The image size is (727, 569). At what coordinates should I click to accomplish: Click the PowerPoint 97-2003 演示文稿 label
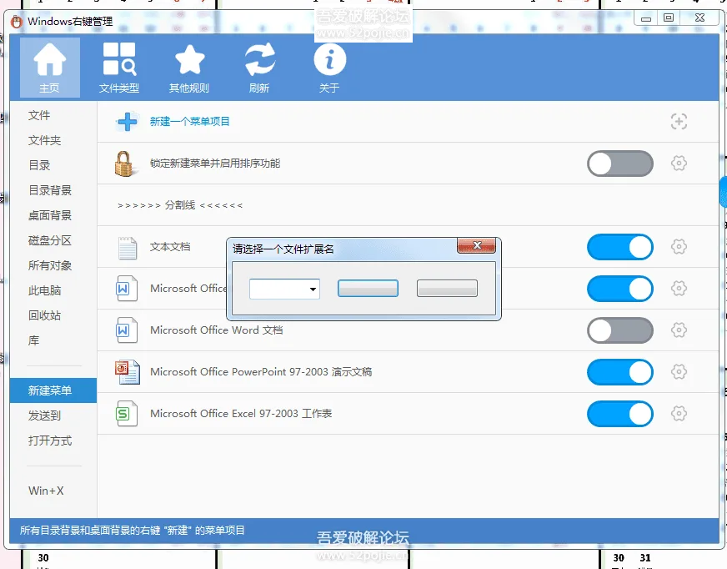coord(261,372)
